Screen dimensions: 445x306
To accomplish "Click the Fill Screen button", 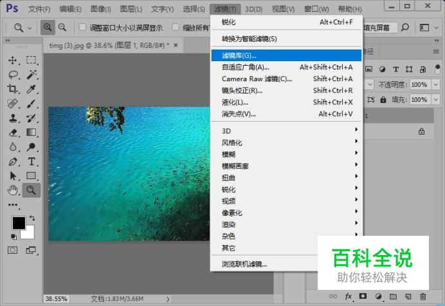I will [379, 28].
